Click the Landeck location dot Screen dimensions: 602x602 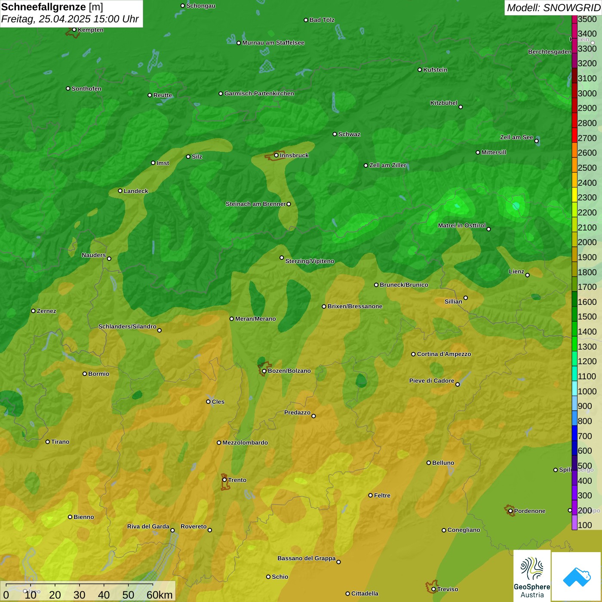click(120, 191)
